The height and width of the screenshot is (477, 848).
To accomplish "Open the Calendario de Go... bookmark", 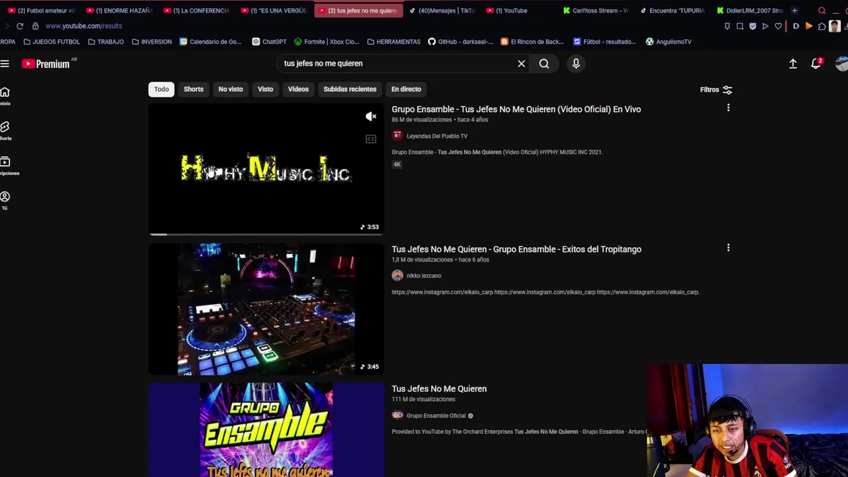I will pyautogui.click(x=210, y=42).
